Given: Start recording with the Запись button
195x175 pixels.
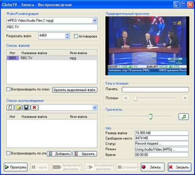Looking at the screenshot, I should (x=153, y=167).
